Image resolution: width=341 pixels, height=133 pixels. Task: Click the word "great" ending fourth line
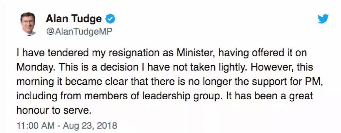[x=302, y=97]
